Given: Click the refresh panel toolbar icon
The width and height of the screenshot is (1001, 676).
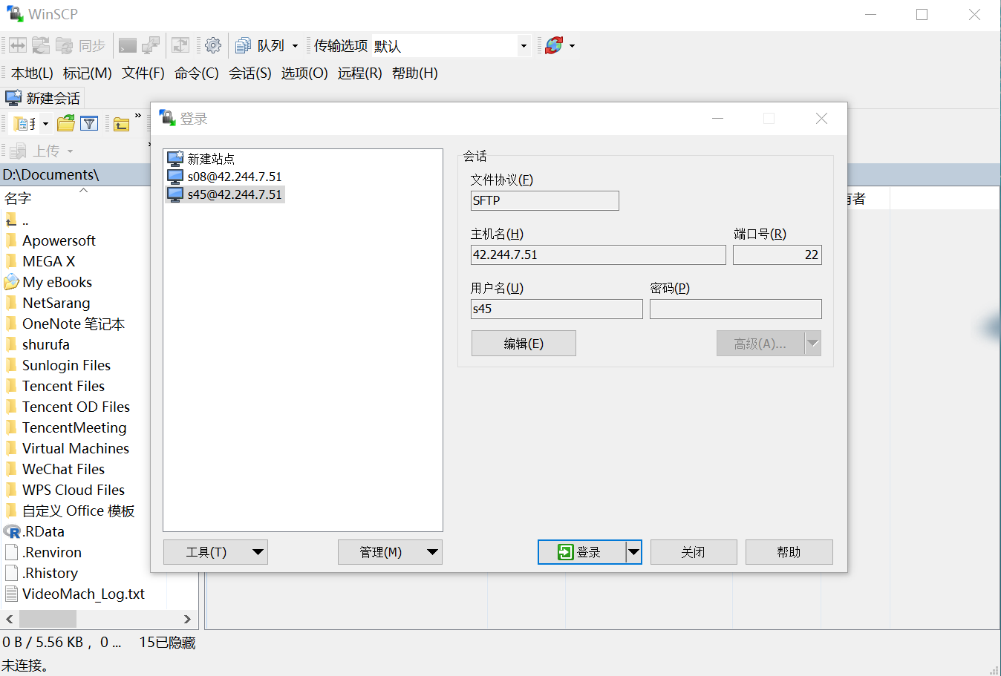Looking at the screenshot, I should click(x=180, y=45).
